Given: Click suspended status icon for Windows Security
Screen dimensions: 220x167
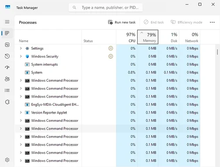Looking at the screenshot, I should click(x=111, y=56).
